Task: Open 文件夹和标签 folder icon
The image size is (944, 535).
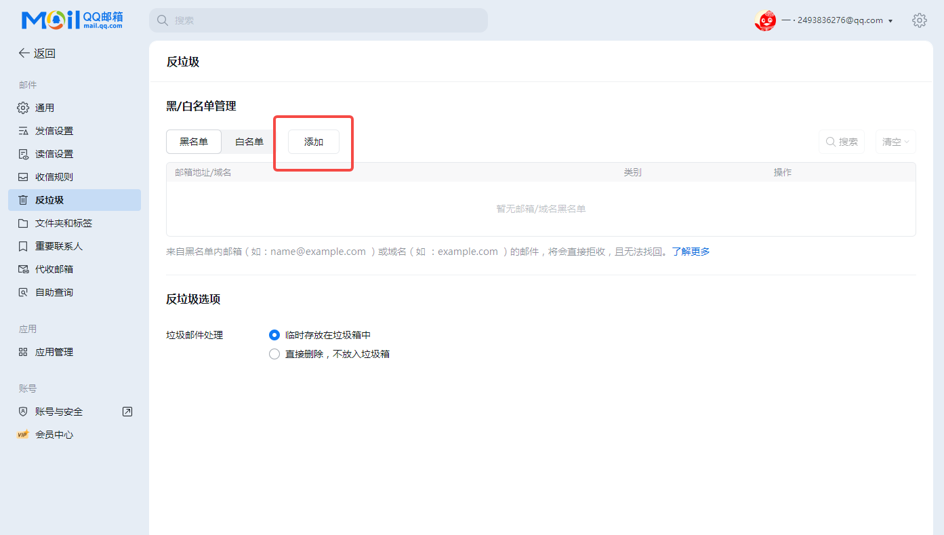Action: (23, 223)
